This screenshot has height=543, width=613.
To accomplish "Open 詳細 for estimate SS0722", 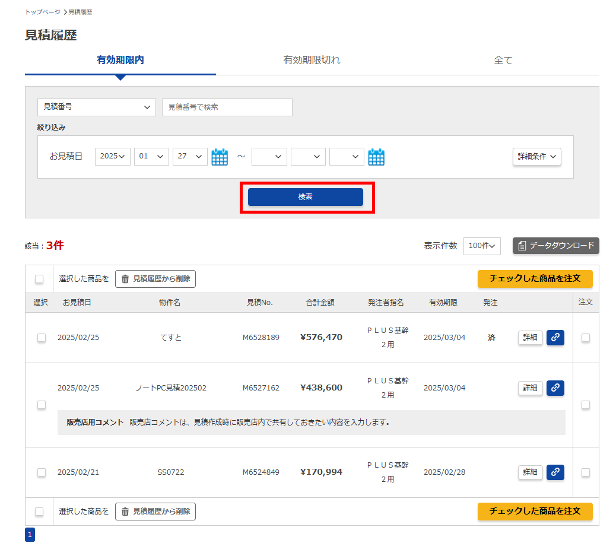I will click(x=530, y=472).
